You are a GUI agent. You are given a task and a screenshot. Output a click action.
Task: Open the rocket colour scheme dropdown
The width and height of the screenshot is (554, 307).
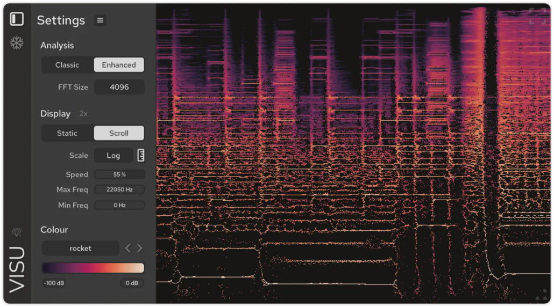(81, 248)
